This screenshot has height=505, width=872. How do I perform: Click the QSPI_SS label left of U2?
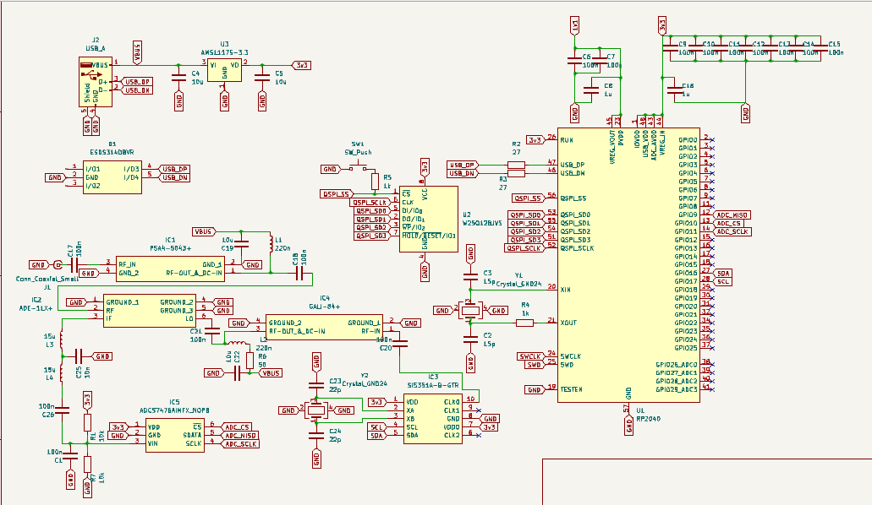[x=336, y=194]
